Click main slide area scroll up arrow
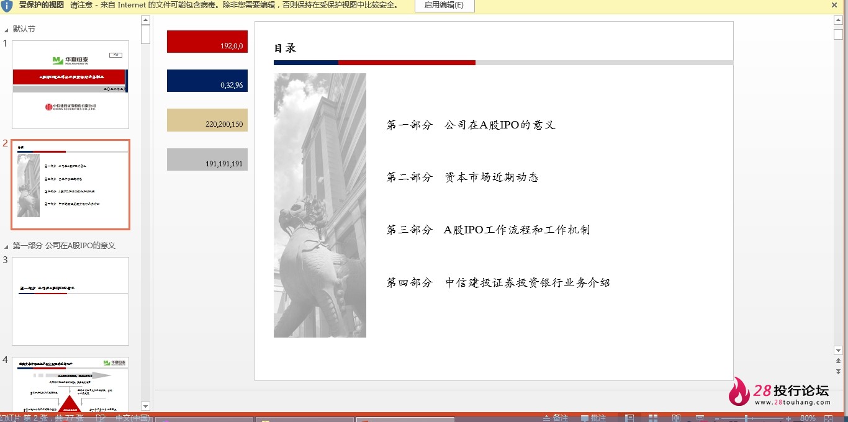 (x=838, y=20)
